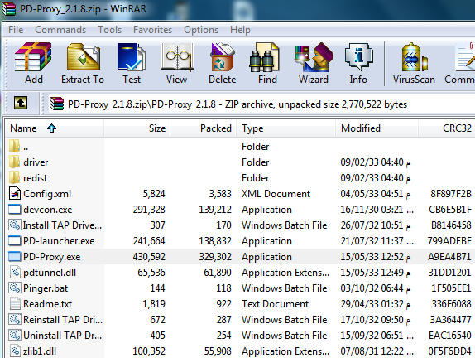Open the Tools menu
The height and width of the screenshot is (358, 475).
(110, 30)
